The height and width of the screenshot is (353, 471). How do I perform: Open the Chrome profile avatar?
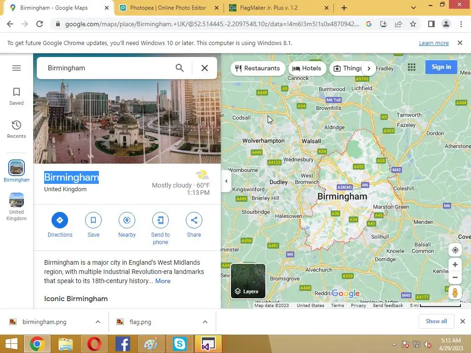pyautogui.click(x=446, y=24)
